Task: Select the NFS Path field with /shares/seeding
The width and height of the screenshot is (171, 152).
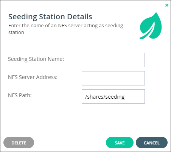Action: pyautogui.click(x=113, y=96)
